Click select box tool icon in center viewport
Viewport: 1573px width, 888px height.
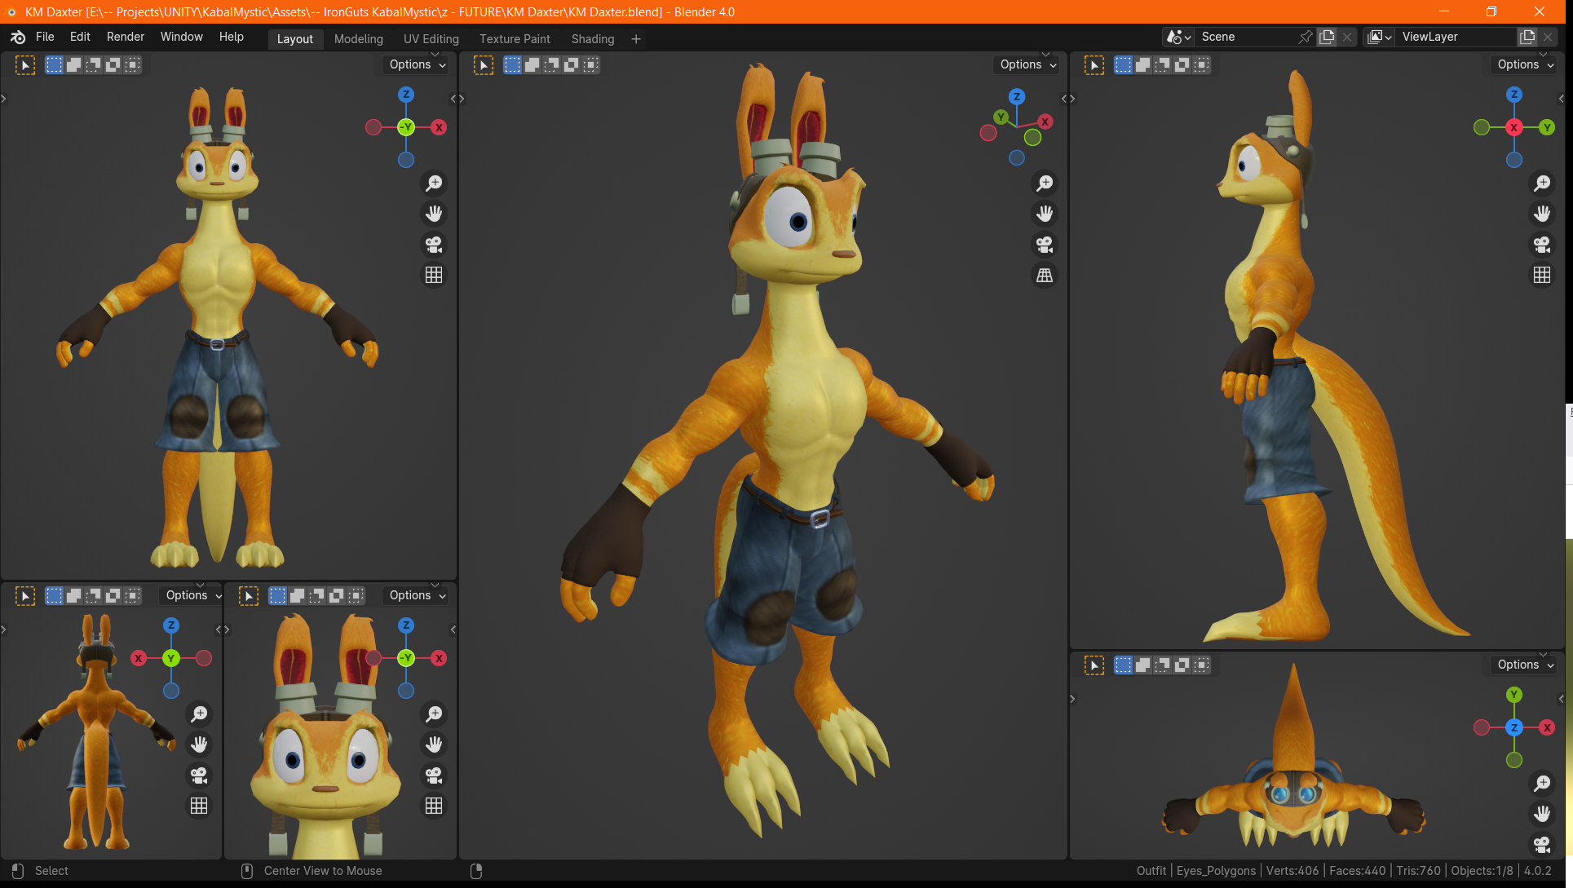pos(484,65)
